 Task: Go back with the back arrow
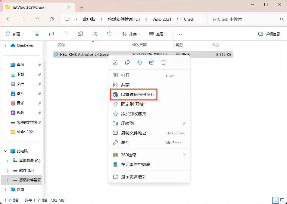pos(8,19)
